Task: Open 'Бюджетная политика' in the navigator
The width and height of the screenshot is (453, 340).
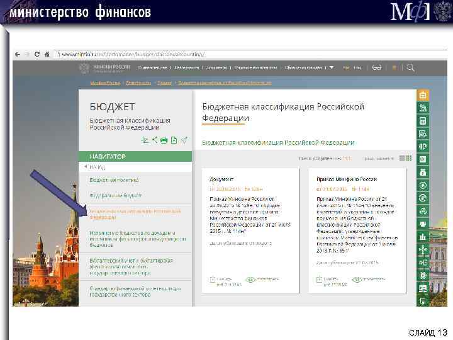Action: 114,180
